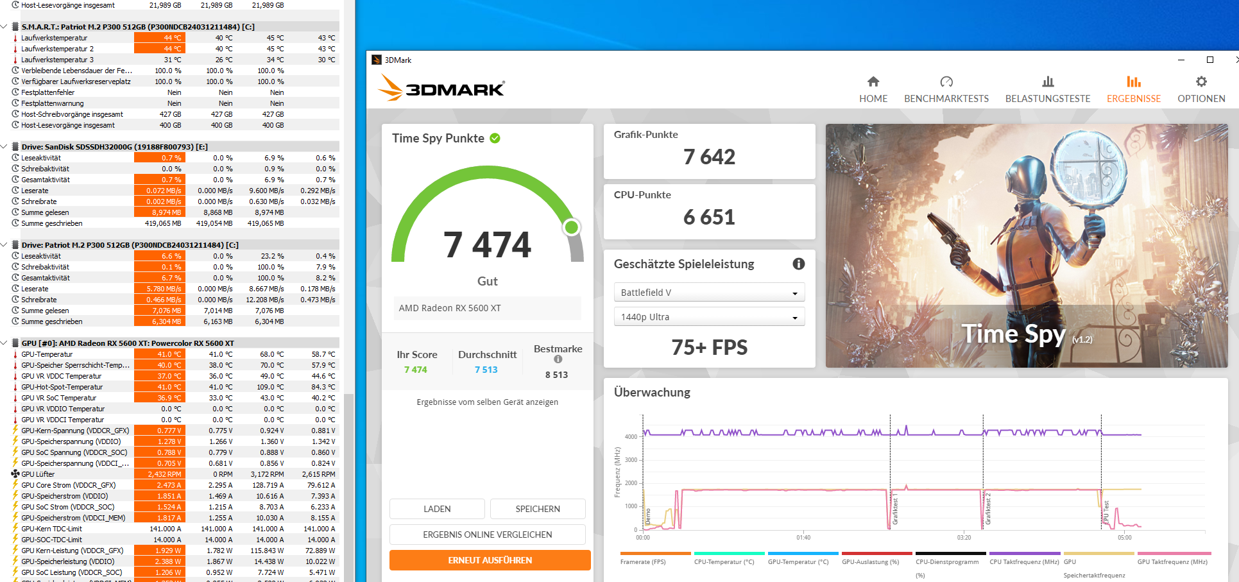Click the green validation checkmark beside Time Spy Punkte
Screen dimensions: 1239x582
(x=495, y=138)
